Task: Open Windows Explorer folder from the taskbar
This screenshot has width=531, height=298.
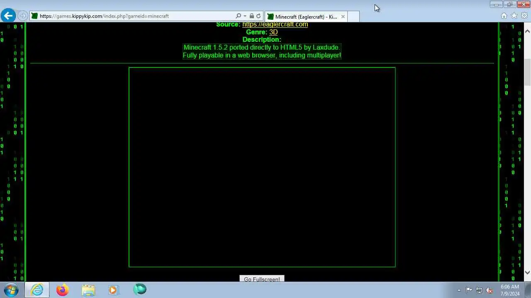Action: click(88, 290)
